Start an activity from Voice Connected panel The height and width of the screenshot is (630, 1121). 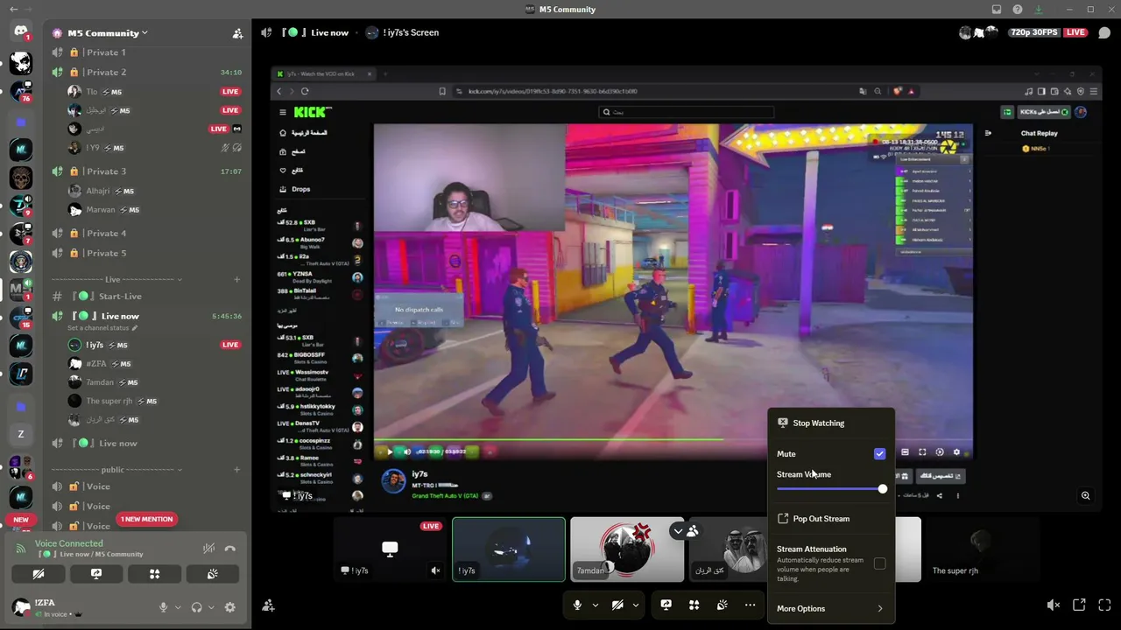[x=154, y=574]
